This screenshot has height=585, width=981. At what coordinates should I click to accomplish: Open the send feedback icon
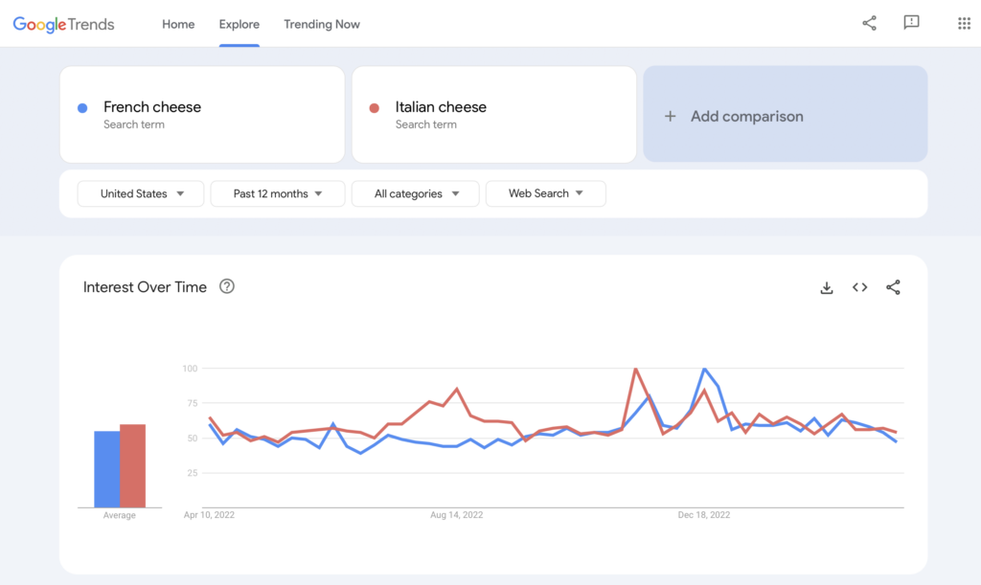tap(911, 24)
